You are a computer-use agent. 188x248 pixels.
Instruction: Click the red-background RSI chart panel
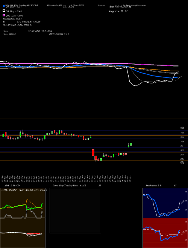[x=165, y=233]
